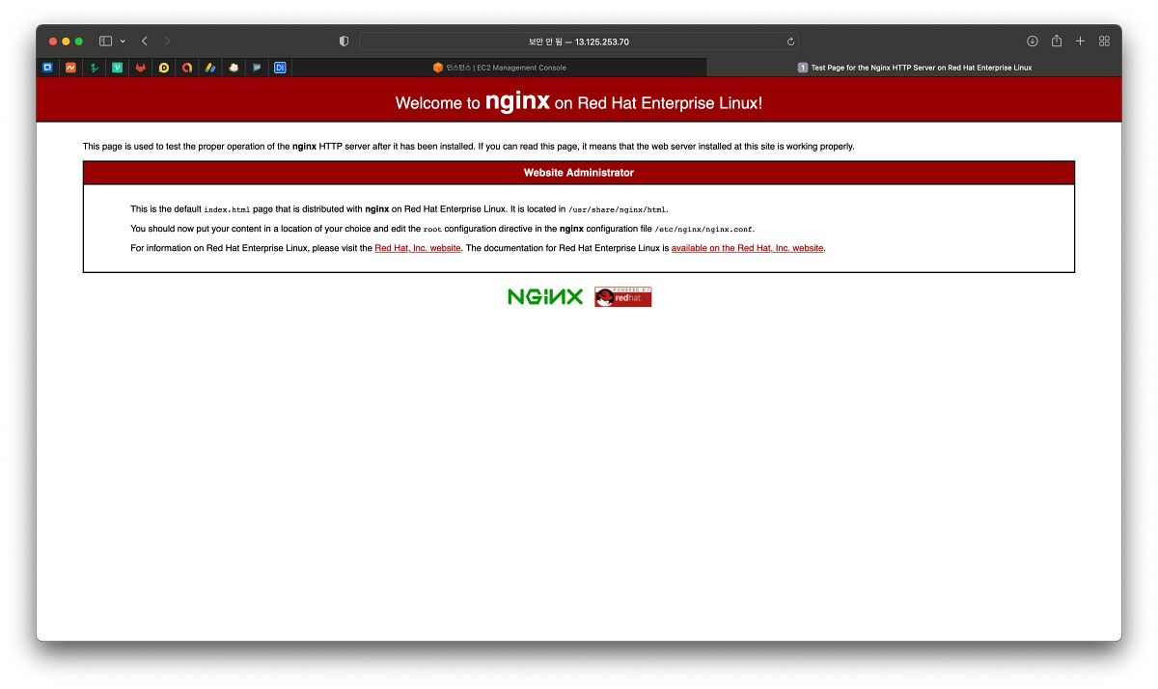Reload the page with the refresh icon
Screen dimensions: 1158x689
point(790,41)
